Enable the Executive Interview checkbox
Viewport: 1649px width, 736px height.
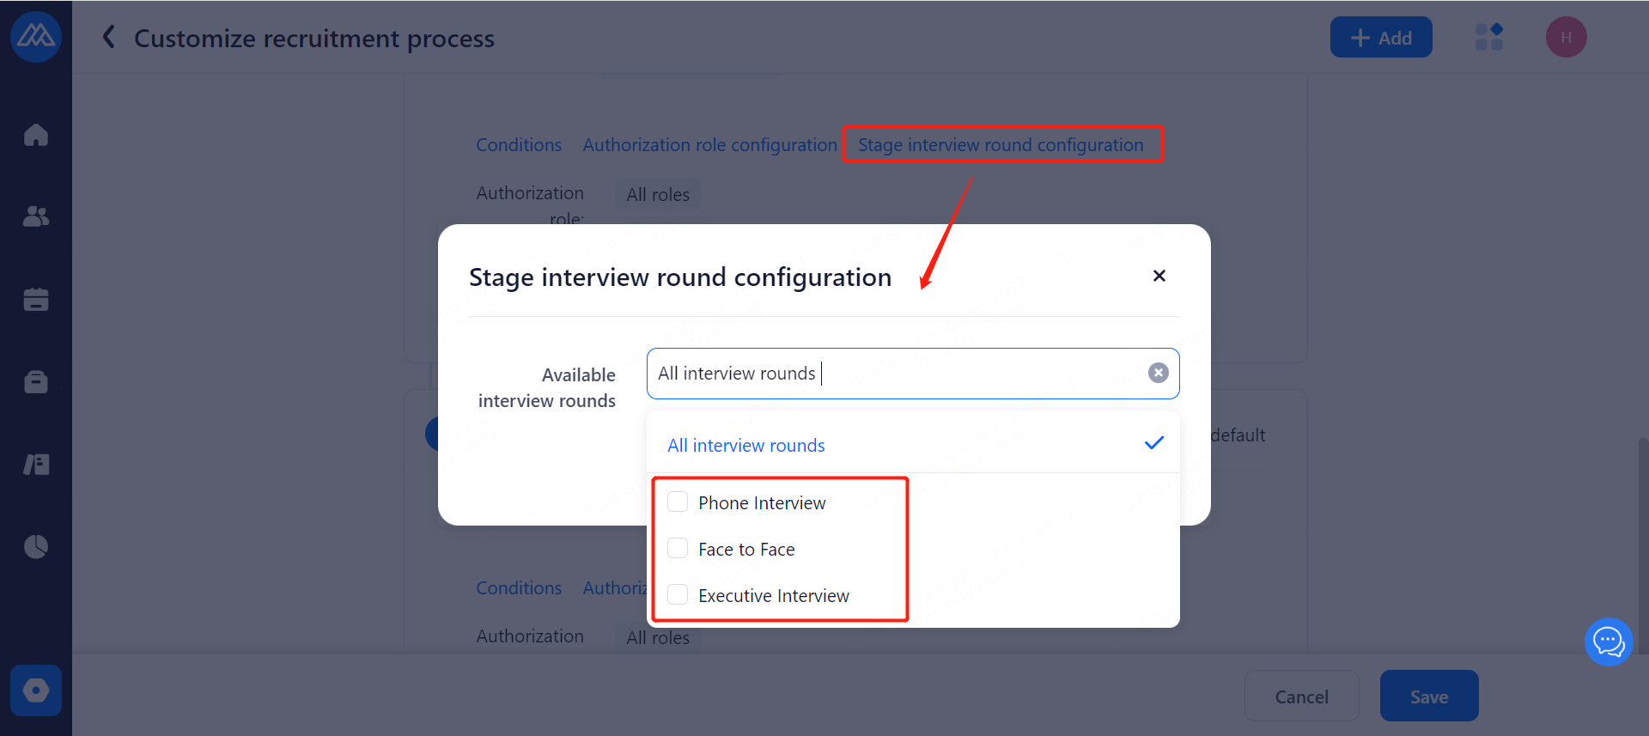pyautogui.click(x=678, y=595)
